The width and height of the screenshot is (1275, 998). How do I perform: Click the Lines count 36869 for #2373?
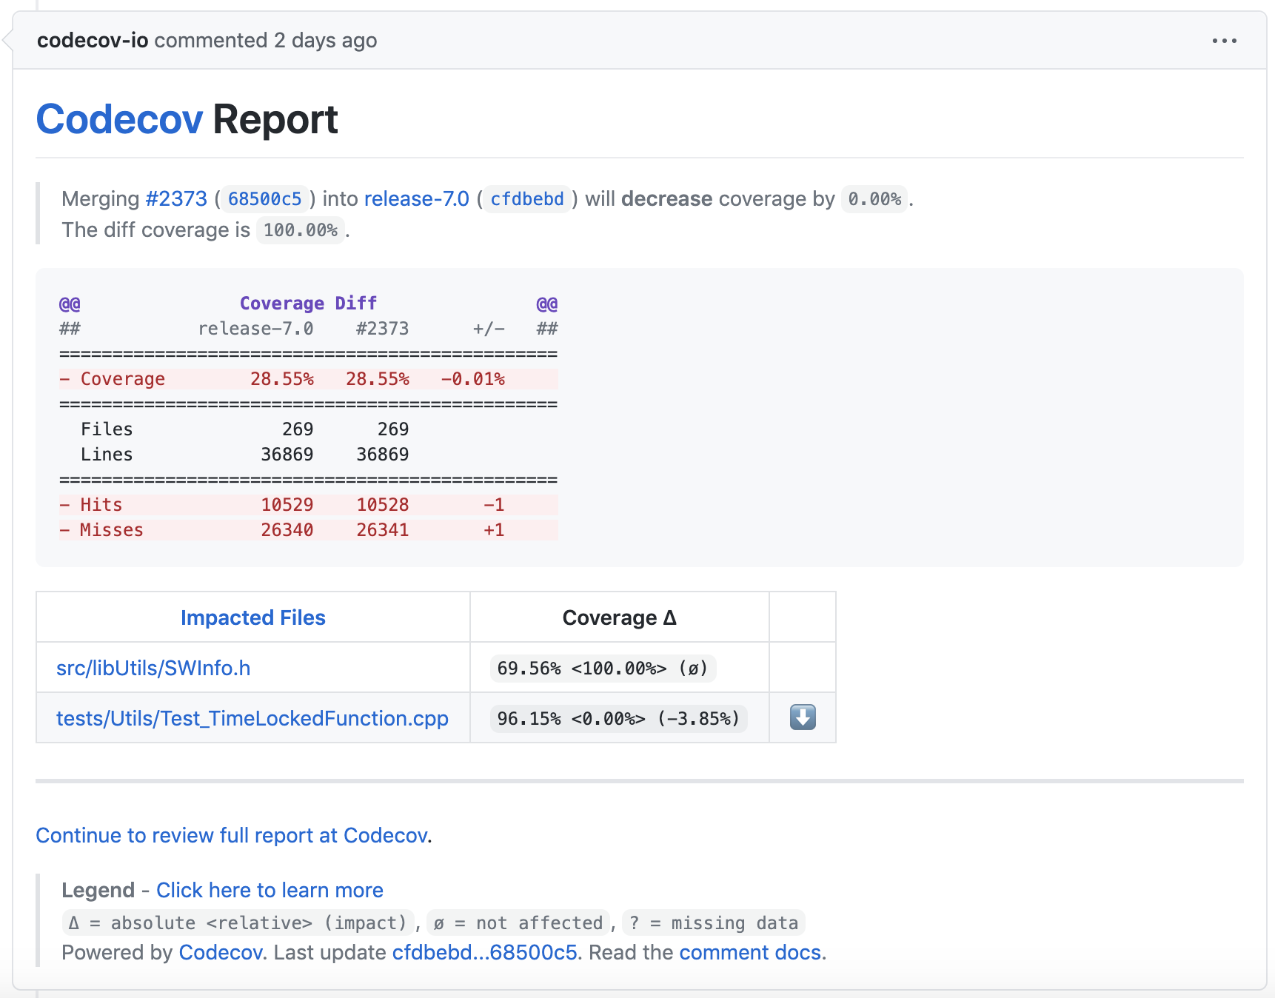(x=383, y=455)
